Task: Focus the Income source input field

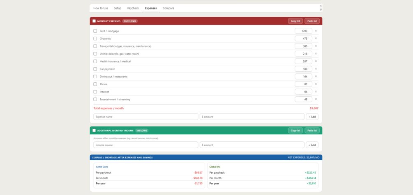Action: click(x=145, y=145)
